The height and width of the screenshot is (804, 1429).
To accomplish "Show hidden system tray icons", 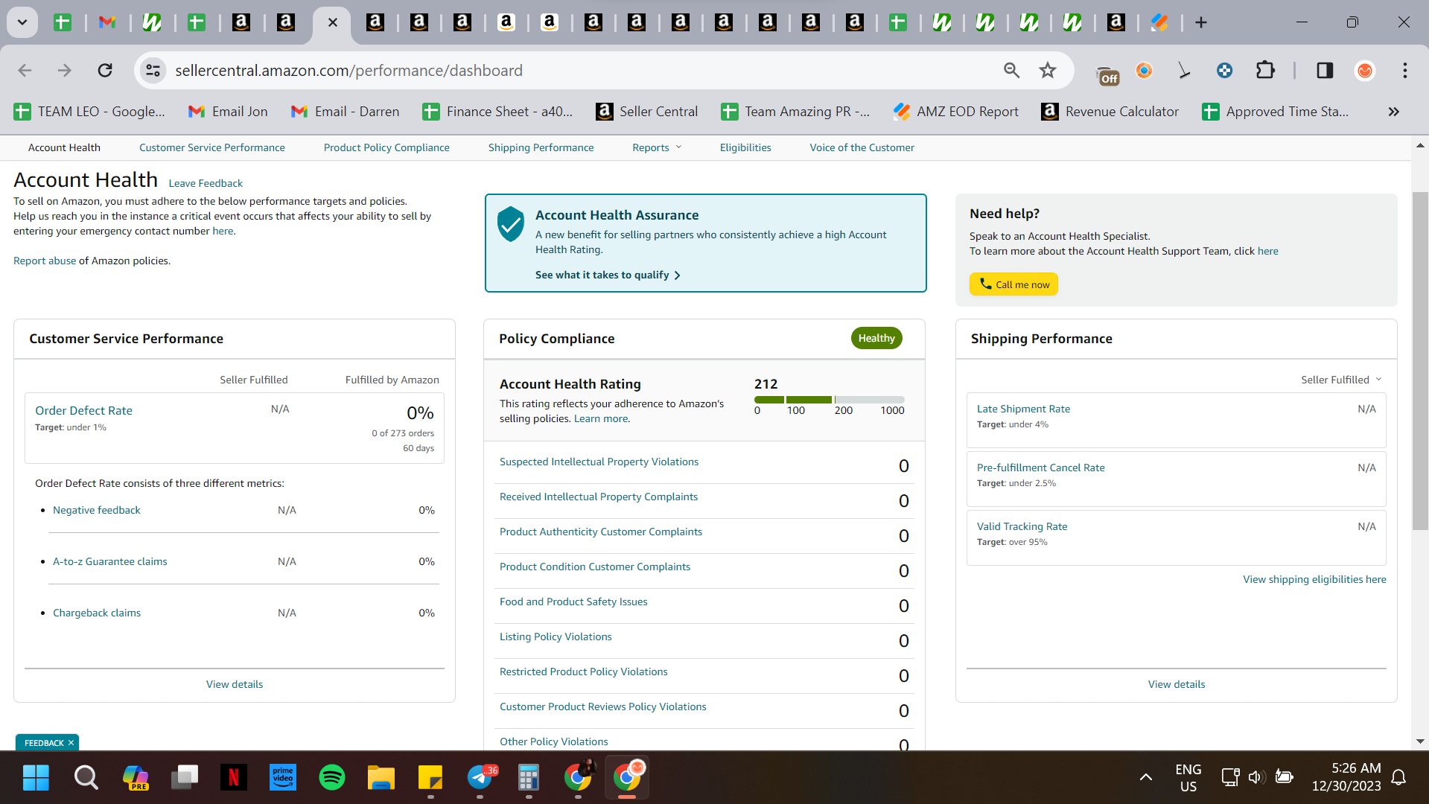I will coord(1146,777).
